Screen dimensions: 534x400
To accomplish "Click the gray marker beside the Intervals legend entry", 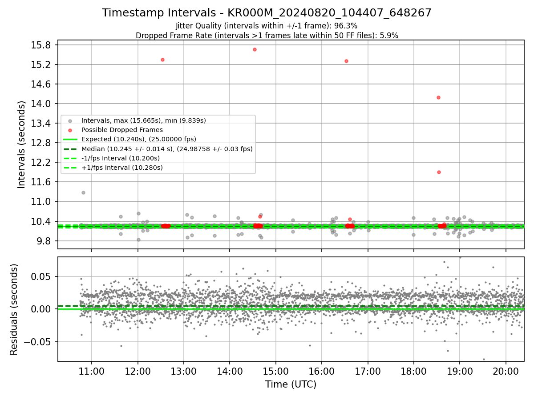I will pyautogui.click(x=70, y=120).
